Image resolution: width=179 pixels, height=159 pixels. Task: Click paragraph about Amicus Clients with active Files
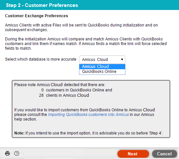(x=81, y=27)
